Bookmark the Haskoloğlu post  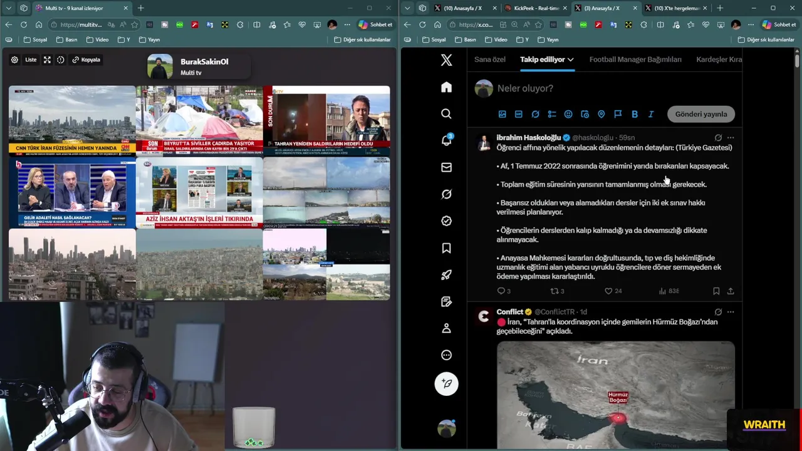click(716, 291)
